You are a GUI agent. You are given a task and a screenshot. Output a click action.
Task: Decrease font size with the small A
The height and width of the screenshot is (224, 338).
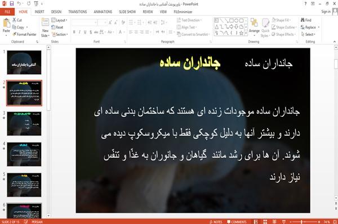(115, 22)
